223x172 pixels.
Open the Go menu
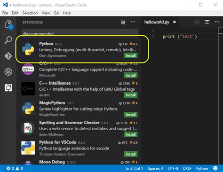[56, 13]
